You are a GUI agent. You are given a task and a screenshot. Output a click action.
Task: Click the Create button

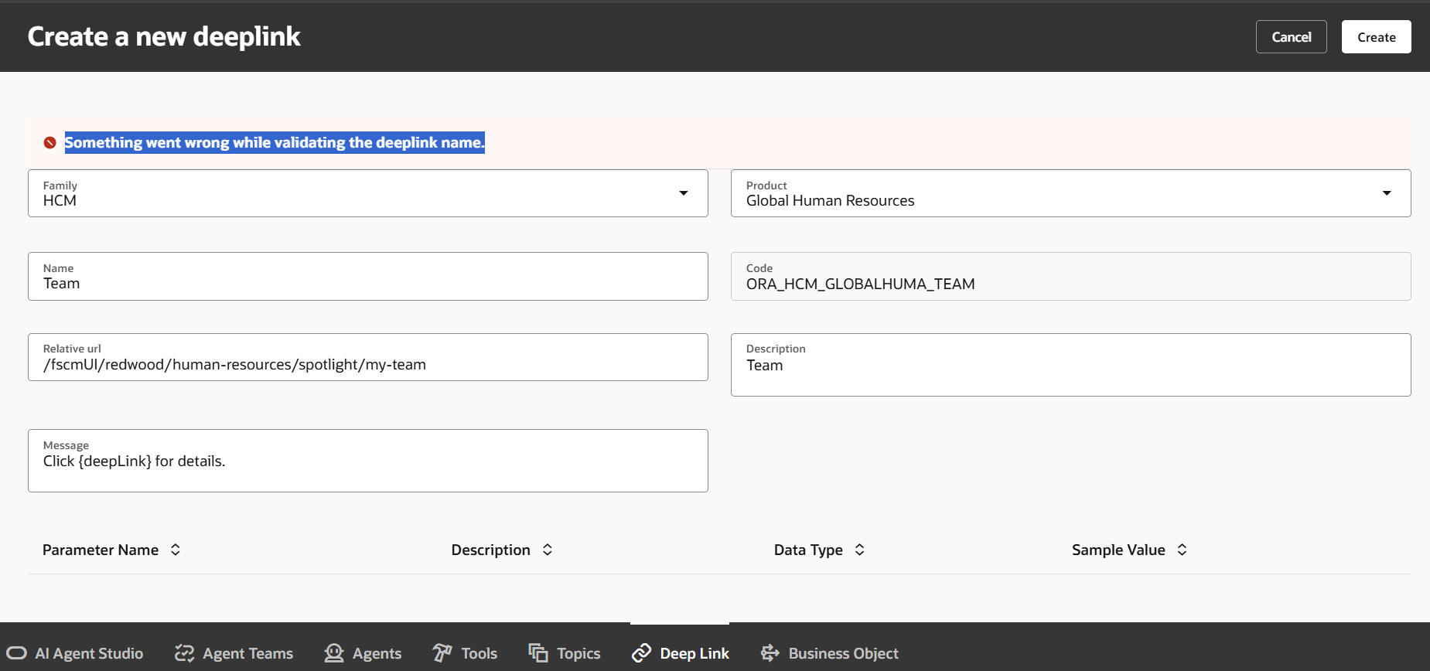(x=1377, y=37)
